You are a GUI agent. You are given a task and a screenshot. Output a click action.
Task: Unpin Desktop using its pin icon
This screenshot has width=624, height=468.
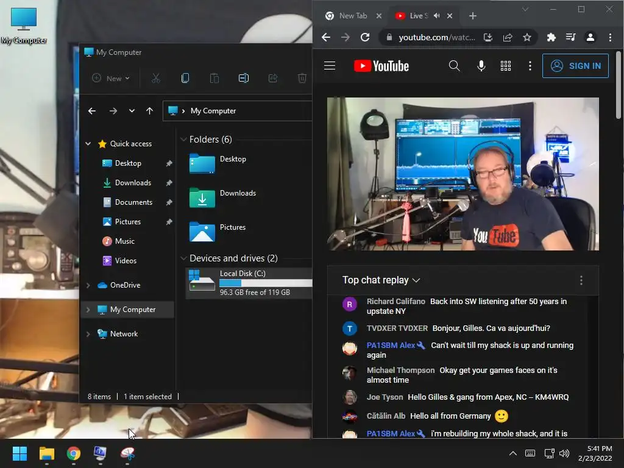tap(169, 163)
